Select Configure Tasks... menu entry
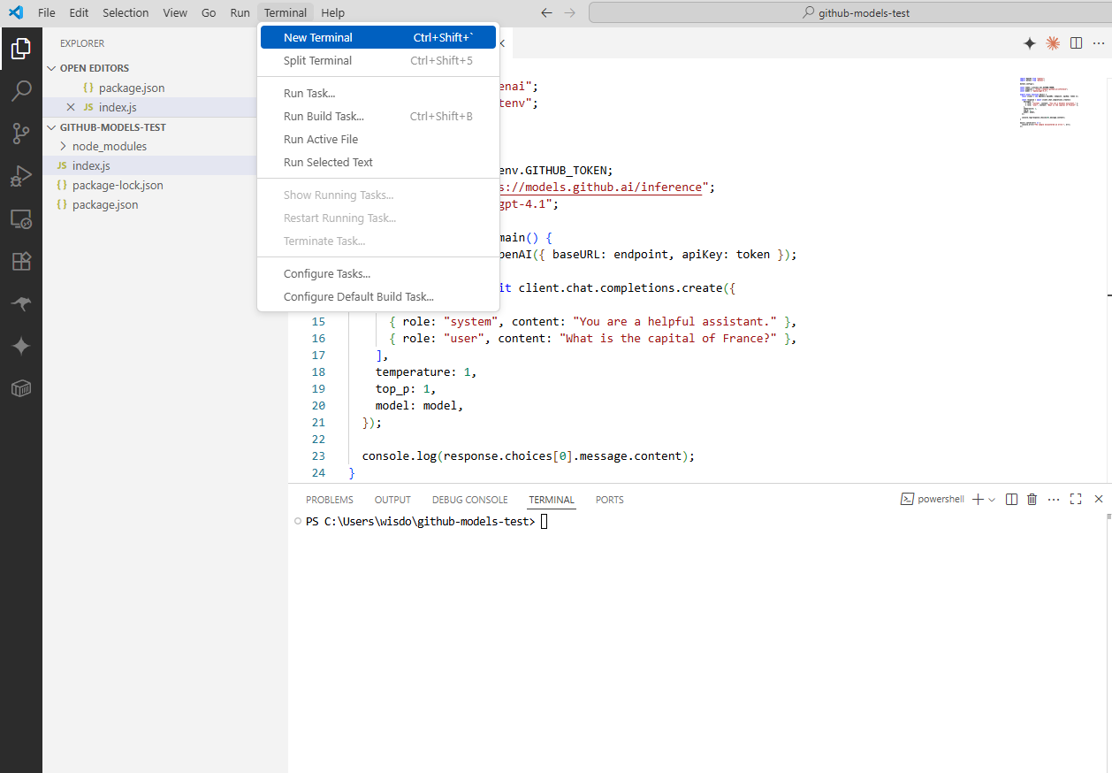 pyautogui.click(x=378, y=274)
